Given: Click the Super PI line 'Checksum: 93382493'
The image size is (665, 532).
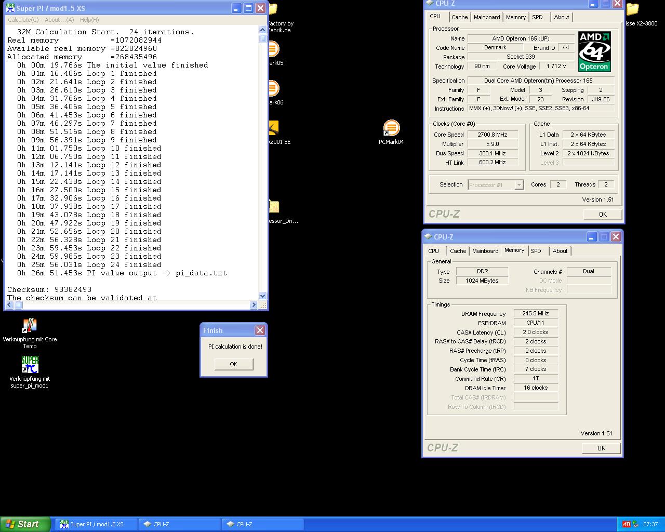Looking at the screenshot, I should (x=49, y=289).
